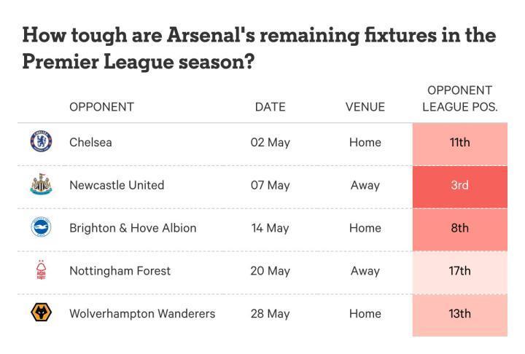Click the 11th position colored cell
The height and width of the screenshot is (354, 525).
(x=459, y=143)
